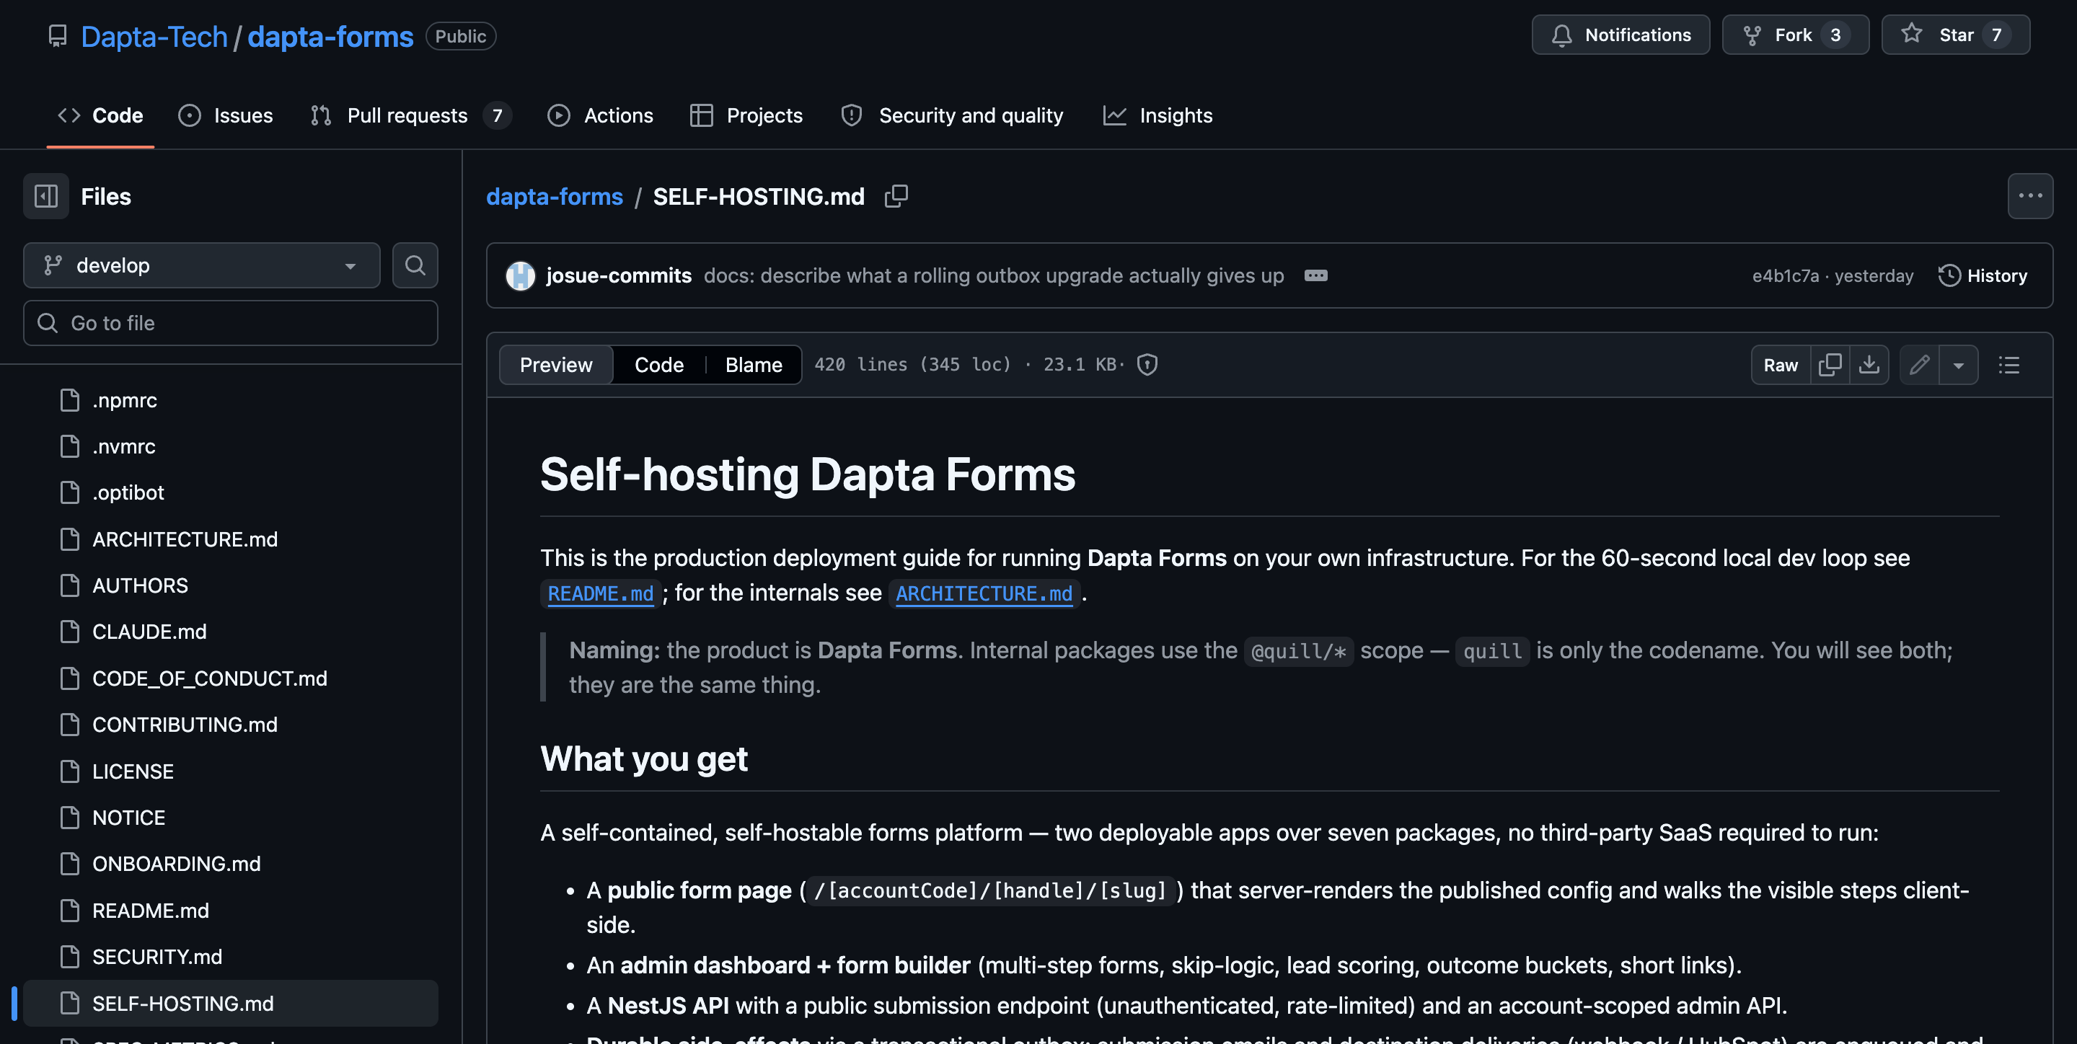
Task: Open the document outline icon
Action: coord(2009,364)
